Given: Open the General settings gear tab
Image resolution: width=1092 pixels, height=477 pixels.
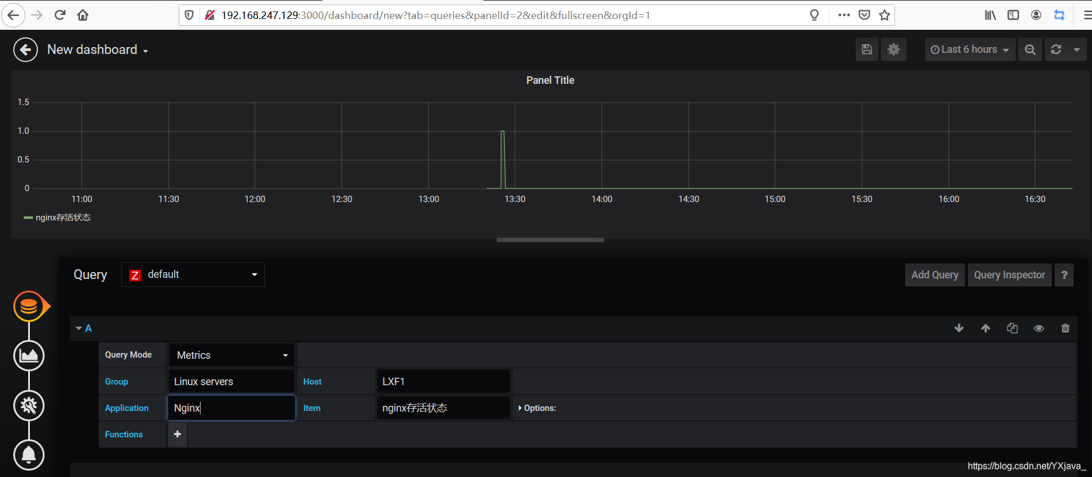Looking at the screenshot, I should [x=29, y=406].
